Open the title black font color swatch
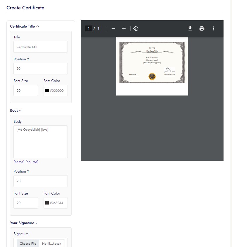The width and height of the screenshot is (232, 247). click(x=47, y=91)
